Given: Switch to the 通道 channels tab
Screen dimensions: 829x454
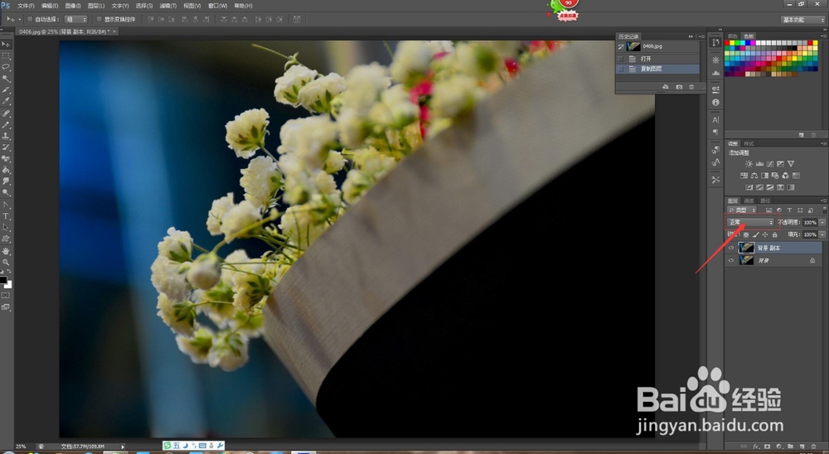Looking at the screenshot, I should pos(749,200).
